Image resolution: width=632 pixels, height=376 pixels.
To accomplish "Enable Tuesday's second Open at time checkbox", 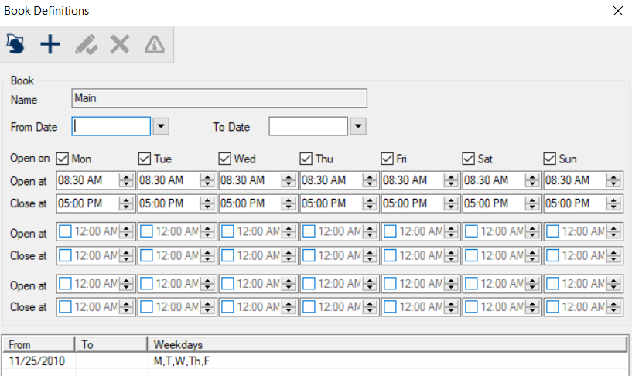I will coord(147,232).
